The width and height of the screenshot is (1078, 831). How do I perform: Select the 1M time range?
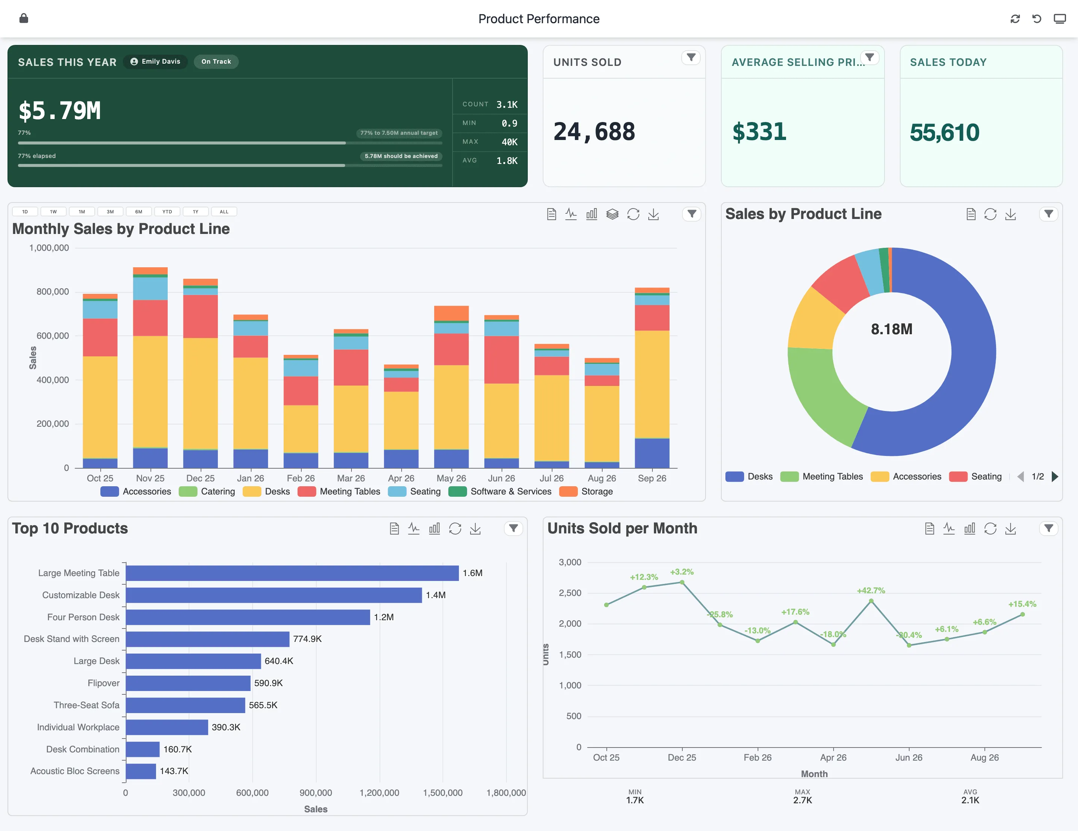pos(82,212)
